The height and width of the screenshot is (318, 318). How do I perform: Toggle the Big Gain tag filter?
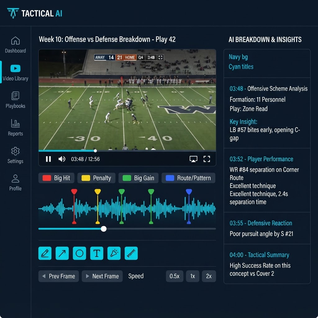point(139,178)
